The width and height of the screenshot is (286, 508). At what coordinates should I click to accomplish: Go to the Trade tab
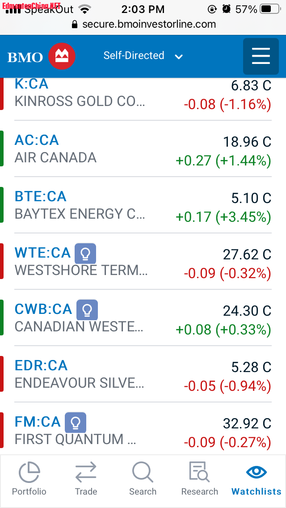tap(86, 479)
